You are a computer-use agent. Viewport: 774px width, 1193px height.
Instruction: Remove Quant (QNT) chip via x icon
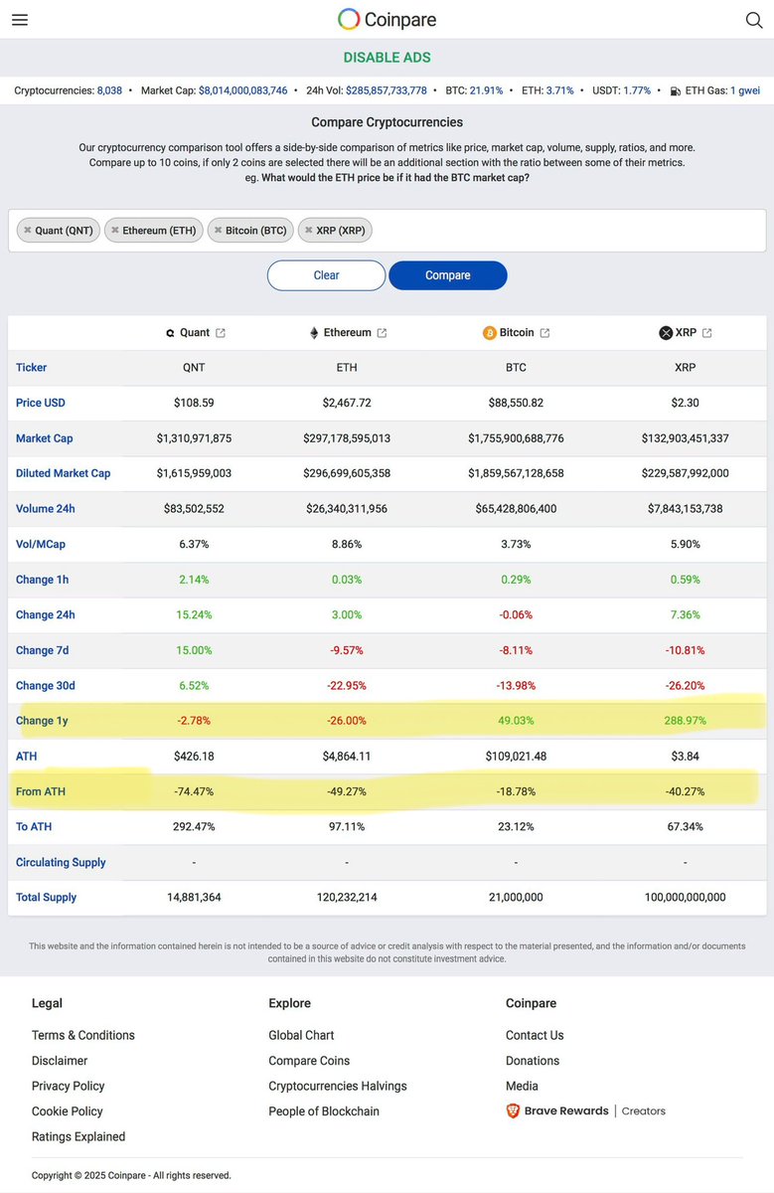(x=28, y=231)
